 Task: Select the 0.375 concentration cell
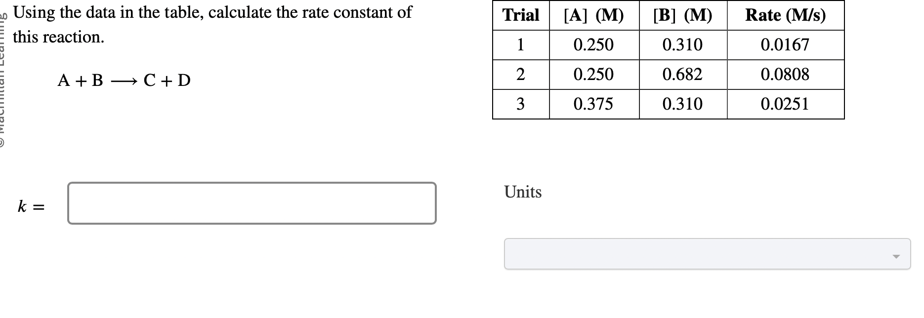click(593, 104)
